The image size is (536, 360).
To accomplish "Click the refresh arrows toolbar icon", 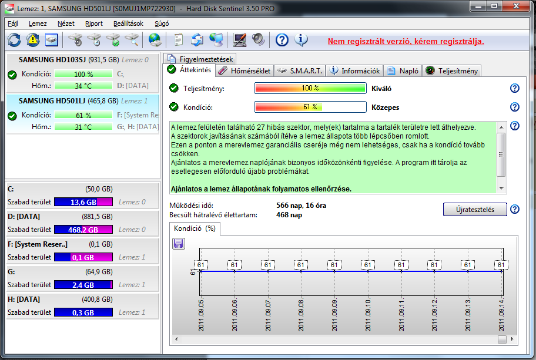I will tap(14, 40).
